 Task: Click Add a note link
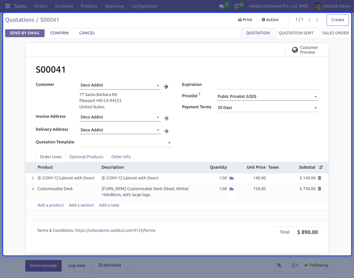click(x=109, y=205)
